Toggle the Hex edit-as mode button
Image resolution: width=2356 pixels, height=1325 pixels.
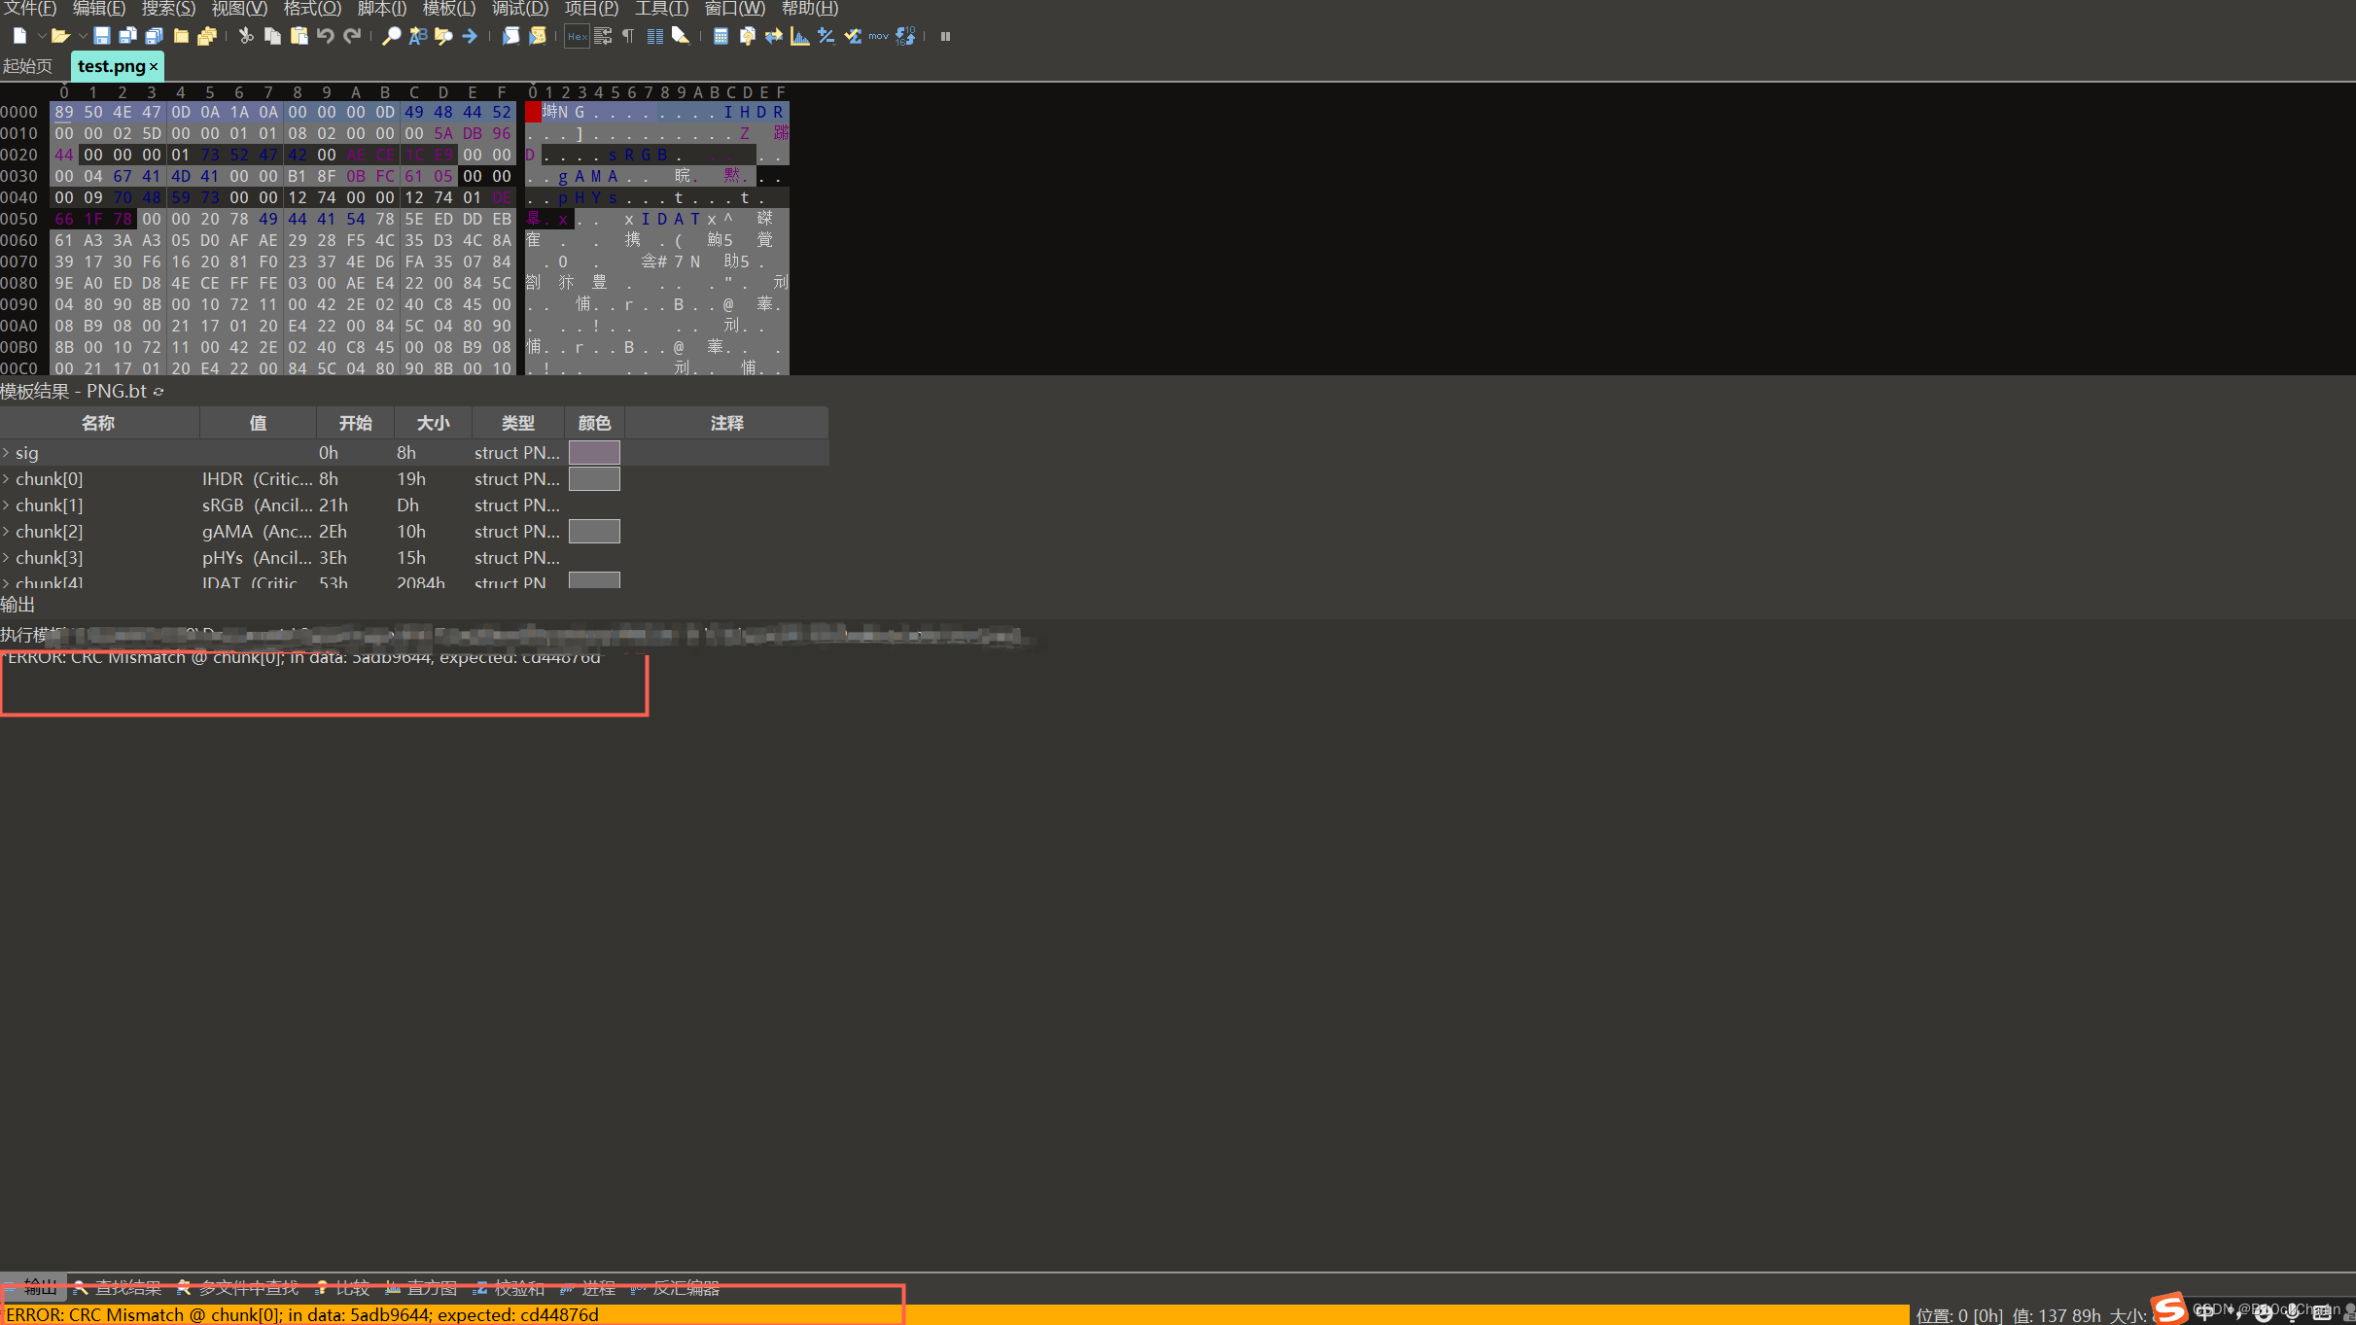(x=577, y=36)
